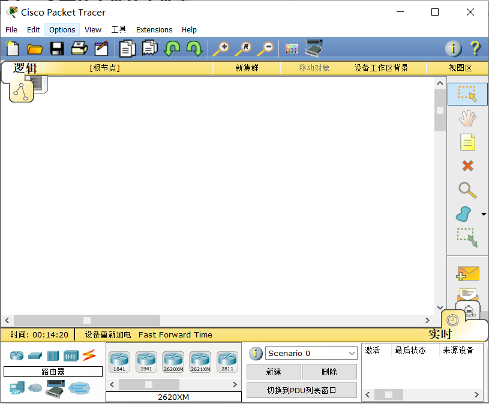This screenshot has height=404, width=489.
Task: Zoom out with the minus magnifier
Action: click(265, 49)
